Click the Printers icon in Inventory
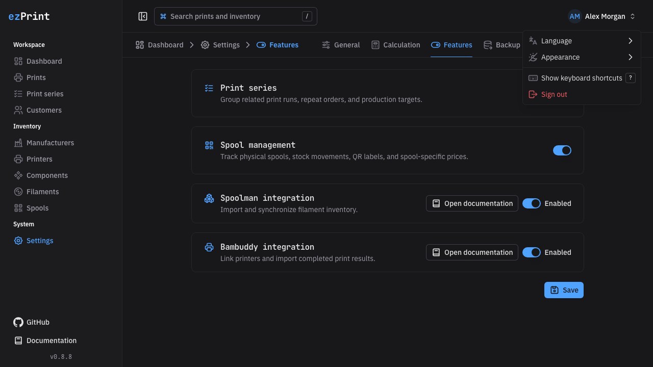Image resolution: width=653 pixels, height=367 pixels. click(x=18, y=159)
